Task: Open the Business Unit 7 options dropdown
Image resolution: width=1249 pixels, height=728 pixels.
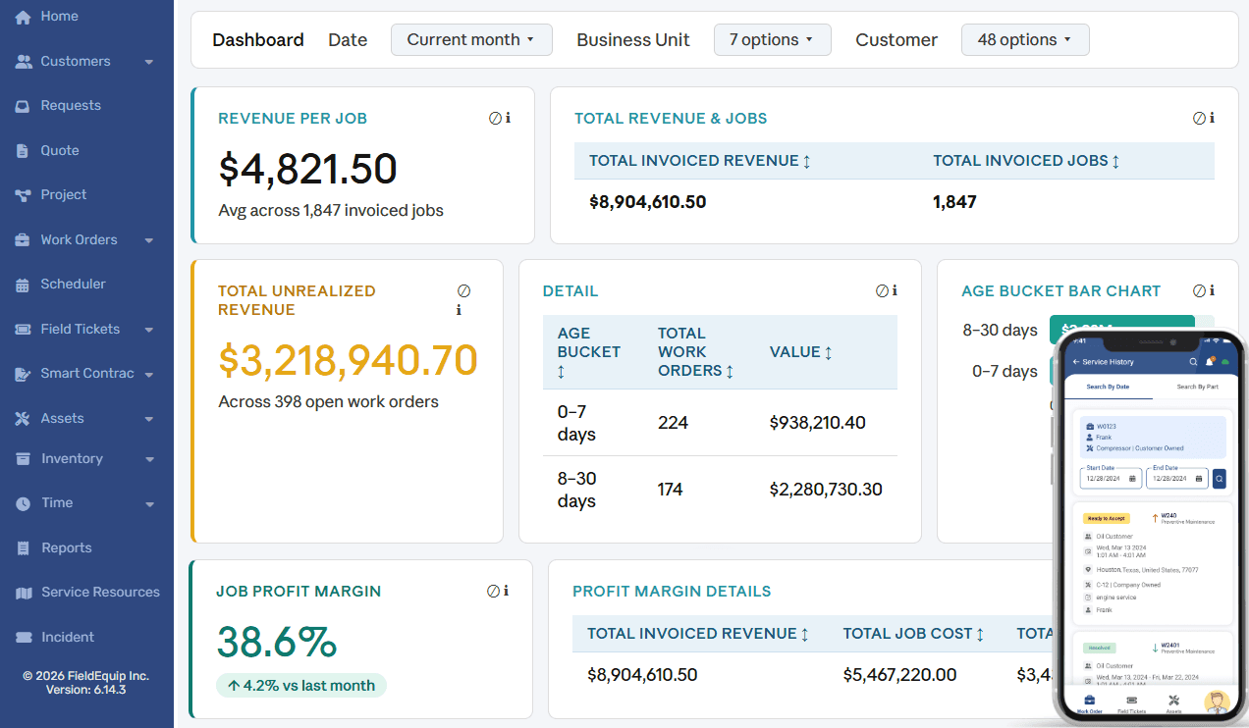Action: tap(772, 40)
